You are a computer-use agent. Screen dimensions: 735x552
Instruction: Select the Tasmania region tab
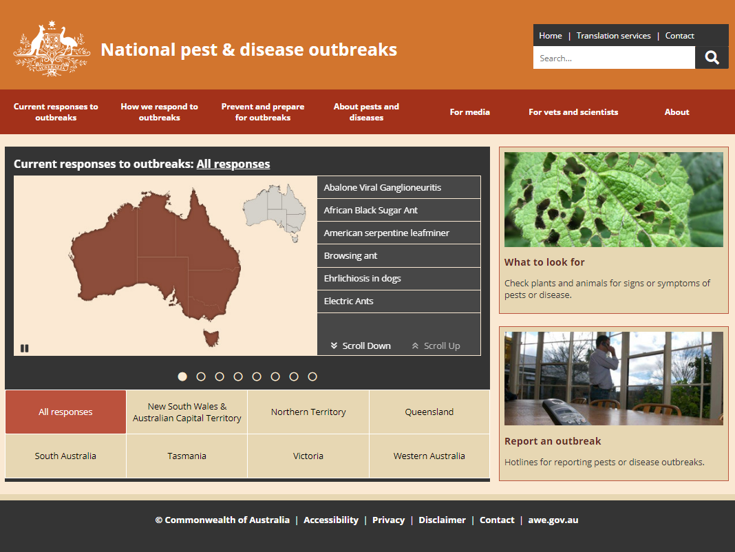click(187, 456)
